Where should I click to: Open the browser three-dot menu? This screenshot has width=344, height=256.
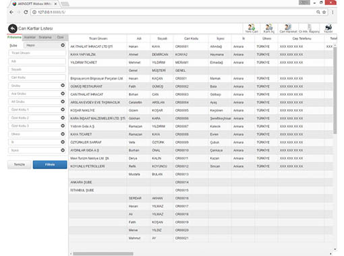[333, 12]
